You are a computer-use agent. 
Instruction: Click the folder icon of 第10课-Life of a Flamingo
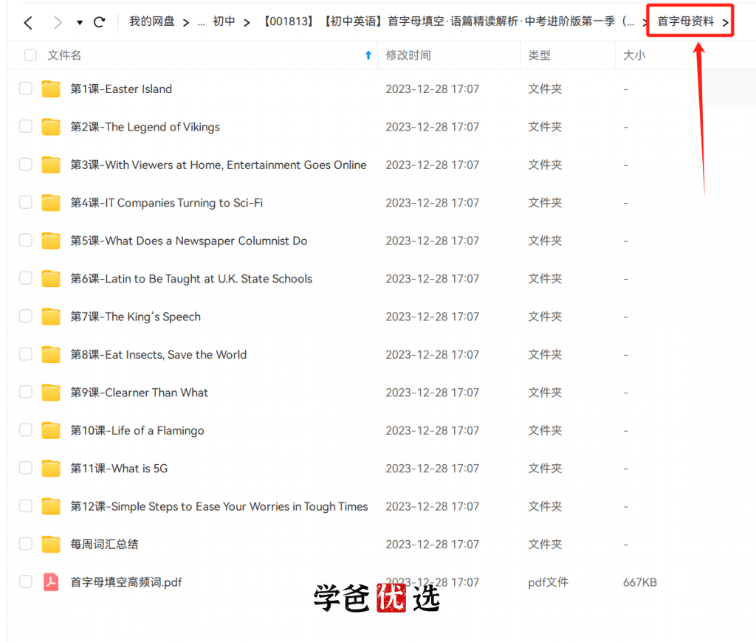coord(51,430)
